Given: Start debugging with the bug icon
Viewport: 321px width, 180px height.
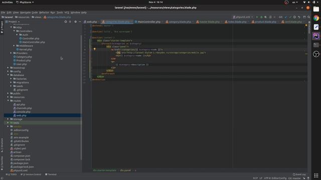Looking at the screenshot, I should [x=261, y=17].
